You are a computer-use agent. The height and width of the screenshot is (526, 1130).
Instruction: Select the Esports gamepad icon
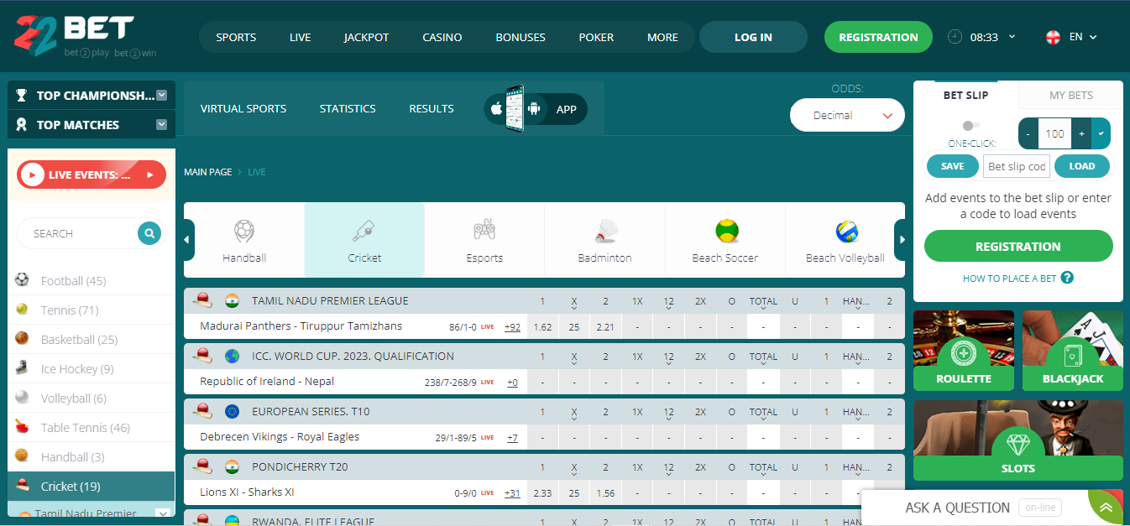pos(484,230)
